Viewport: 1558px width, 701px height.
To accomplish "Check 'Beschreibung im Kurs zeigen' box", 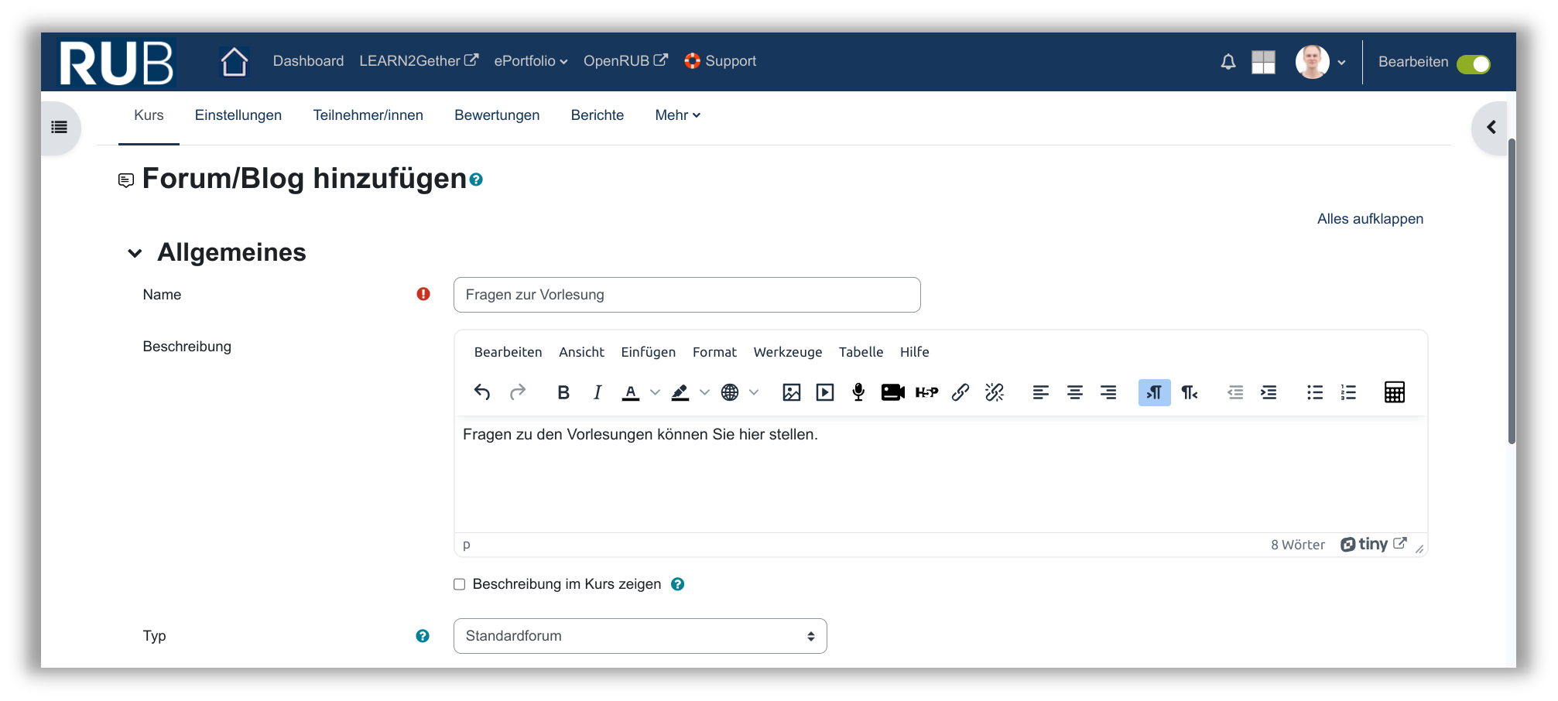I will (x=460, y=584).
